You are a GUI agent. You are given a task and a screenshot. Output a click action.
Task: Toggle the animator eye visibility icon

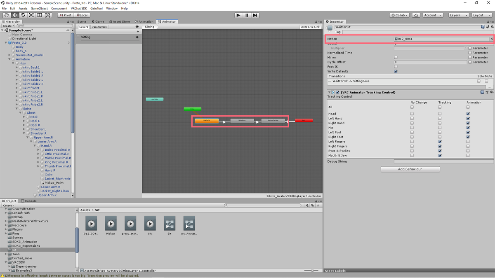137,27
